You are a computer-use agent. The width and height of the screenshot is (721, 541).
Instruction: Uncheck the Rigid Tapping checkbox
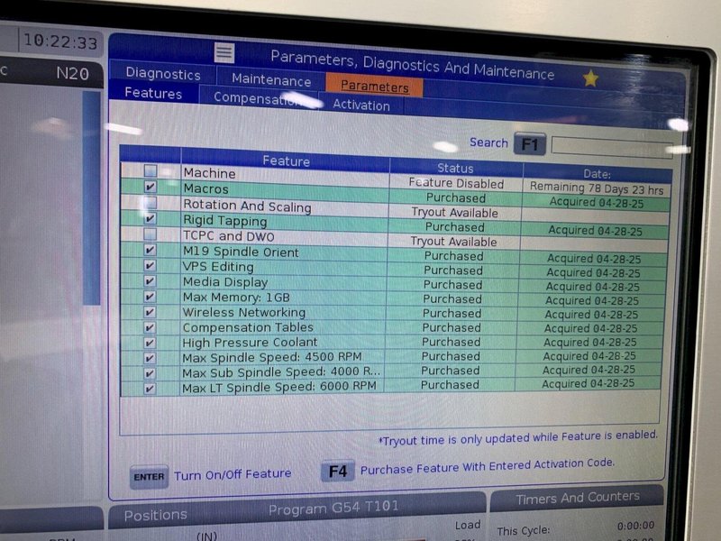click(x=151, y=219)
